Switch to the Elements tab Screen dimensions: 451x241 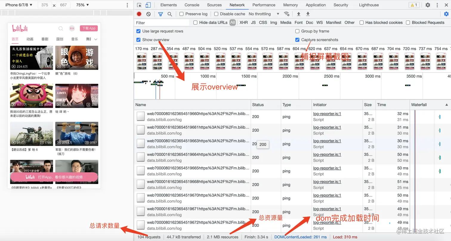(x=169, y=5)
